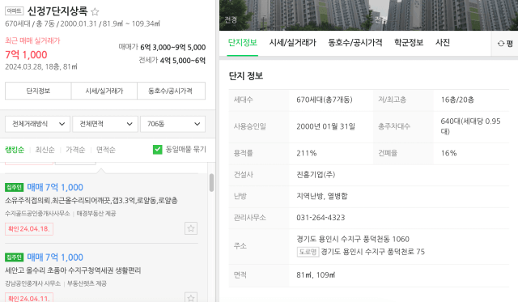The width and height of the screenshot is (518, 302).
Task: Click the 전세가 4억 5,000~6억 range
Action: tap(172, 61)
